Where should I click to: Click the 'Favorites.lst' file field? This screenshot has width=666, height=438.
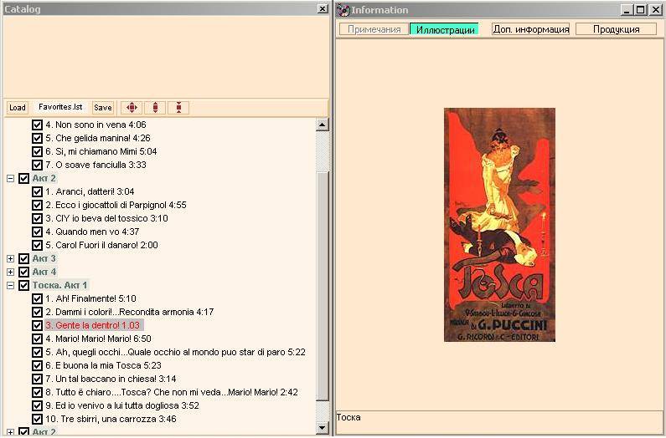pos(60,107)
